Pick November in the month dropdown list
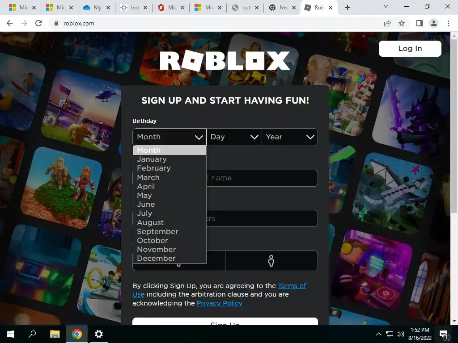The image size is (458, 343). pyautogui.click(x=170, y=250)
